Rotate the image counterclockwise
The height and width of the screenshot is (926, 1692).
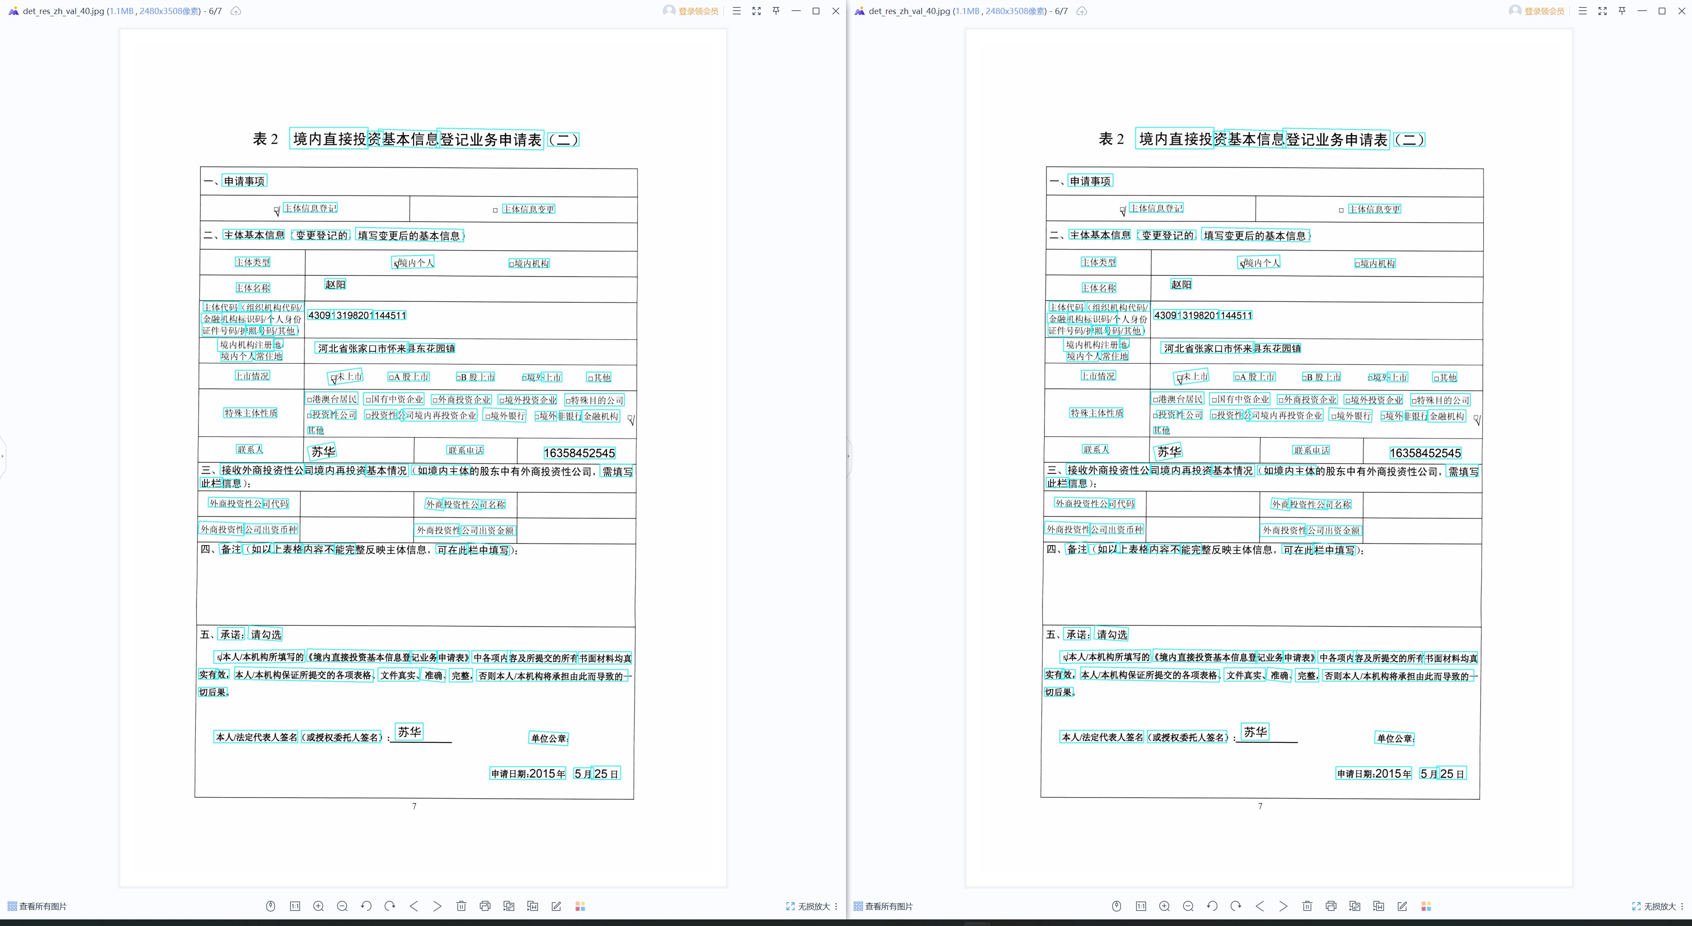366,906
